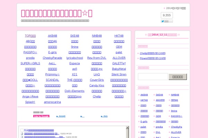Open 9nine in the main navigation grid
This screenshot has width=208, height=138.
pyautogui.click(x=75, y=47)
